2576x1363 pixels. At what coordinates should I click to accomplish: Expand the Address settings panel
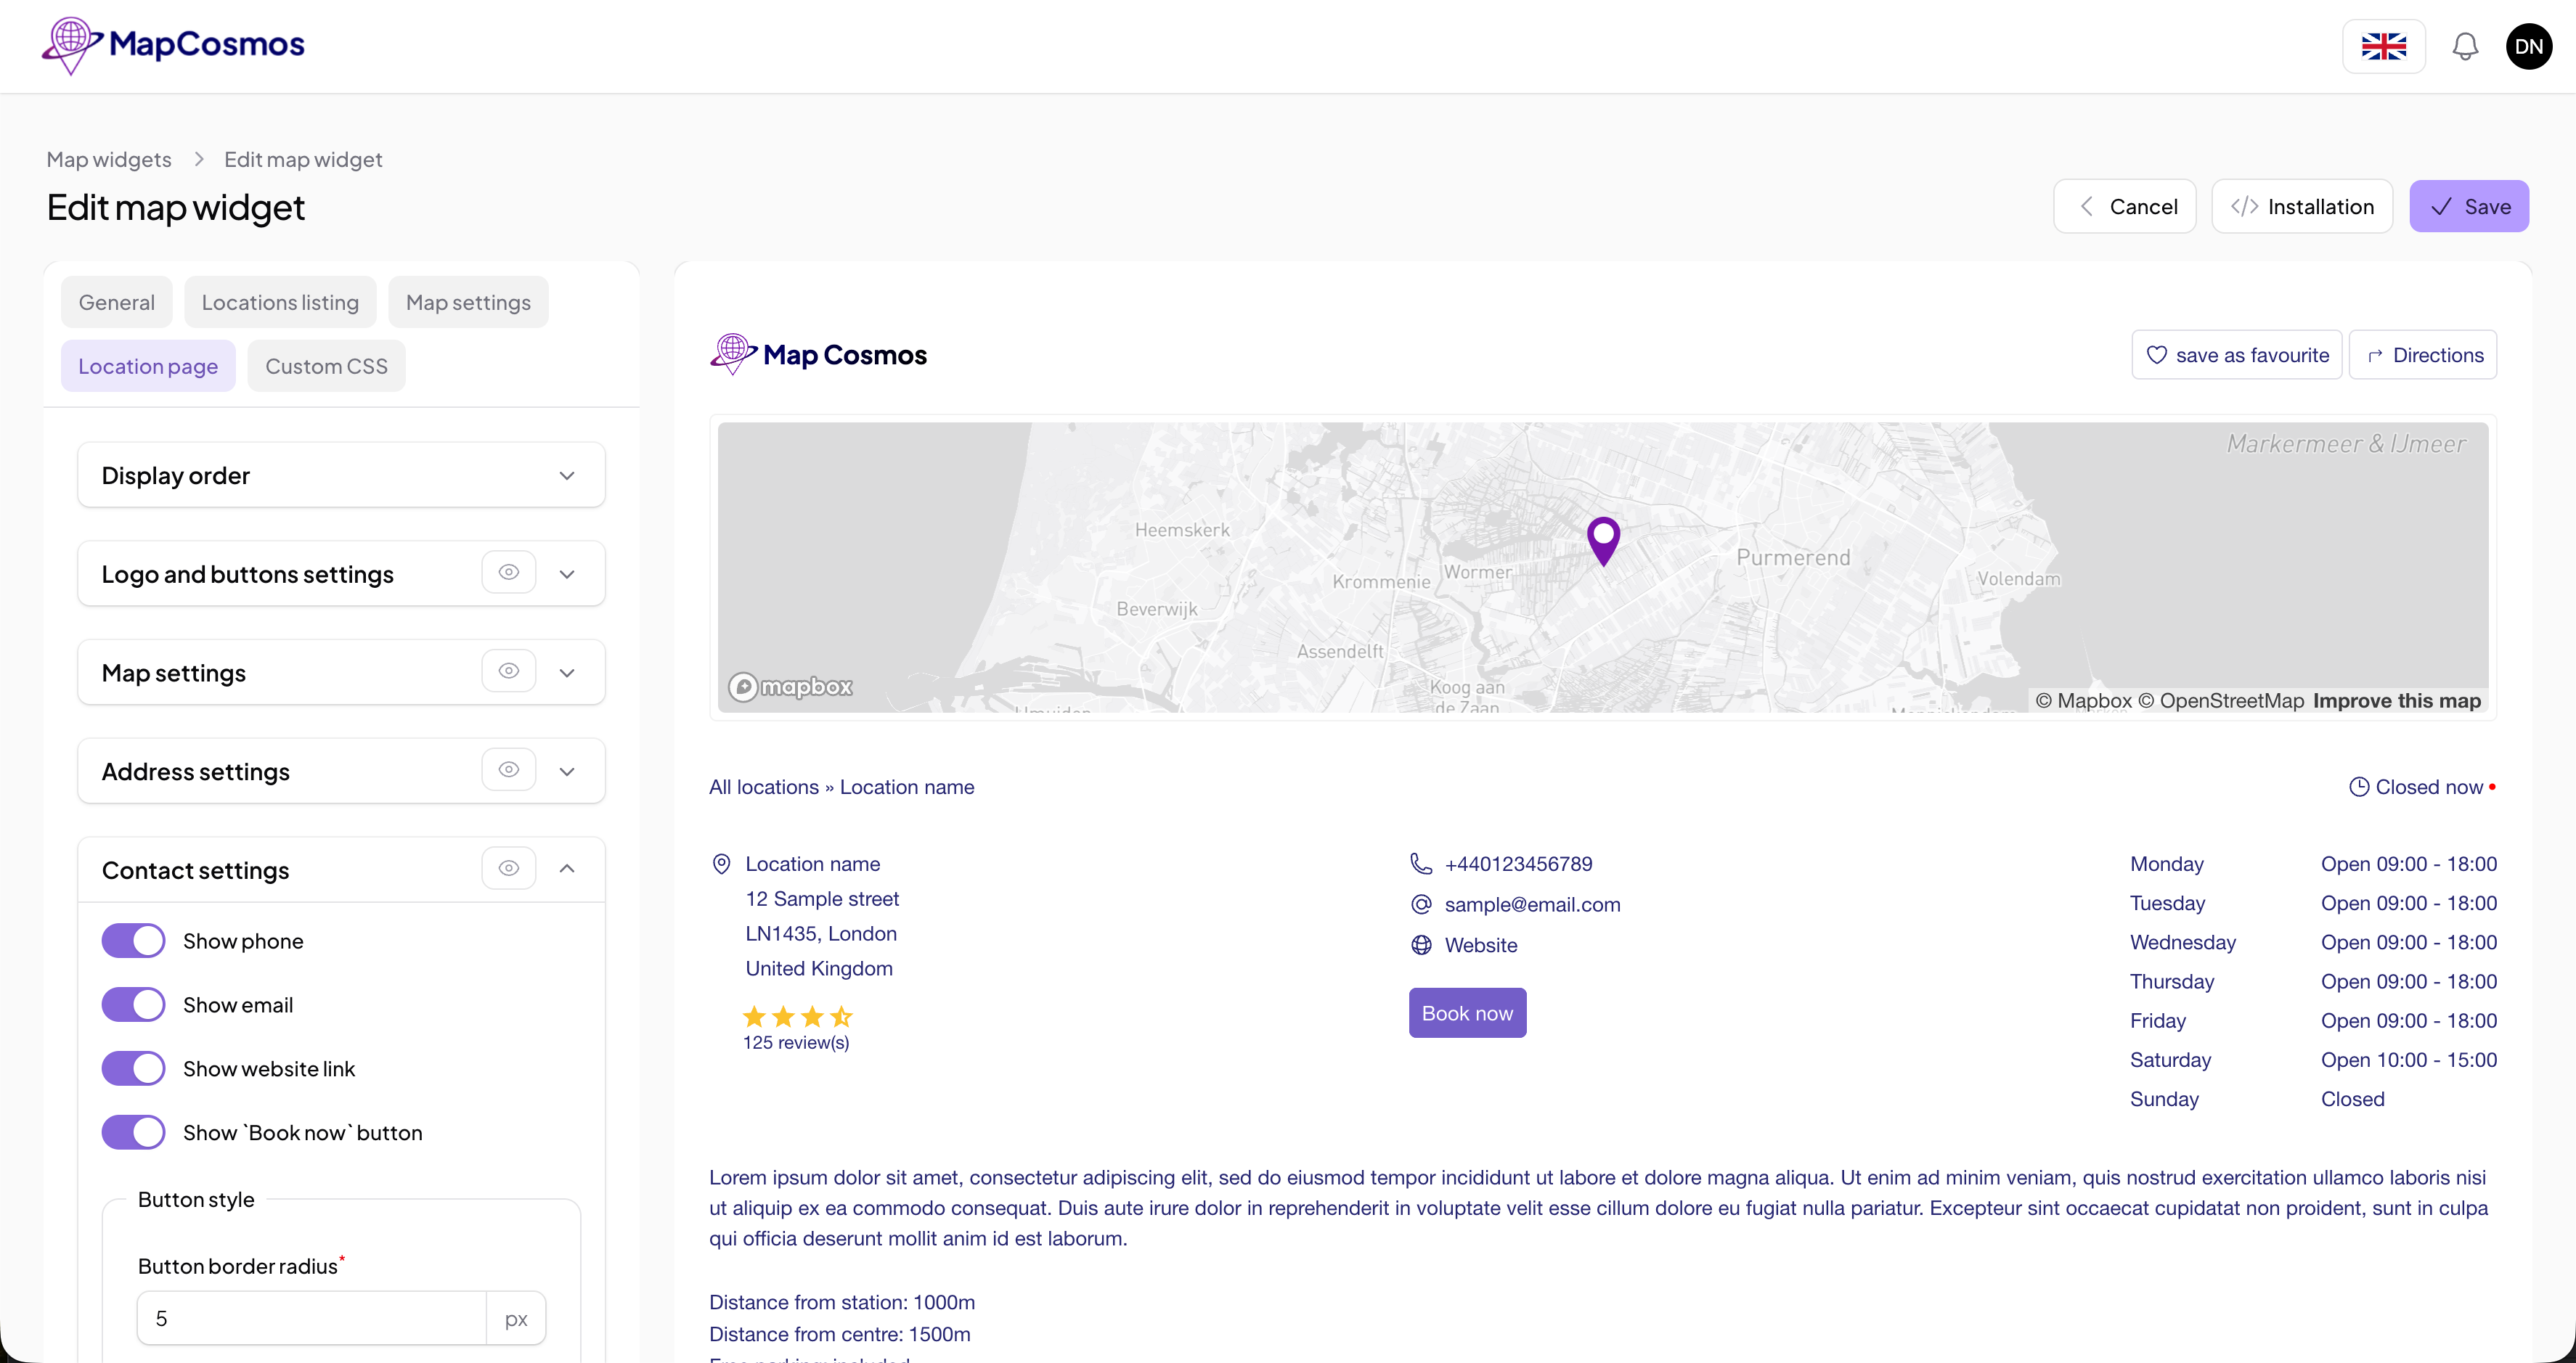[x=567, y=771]
